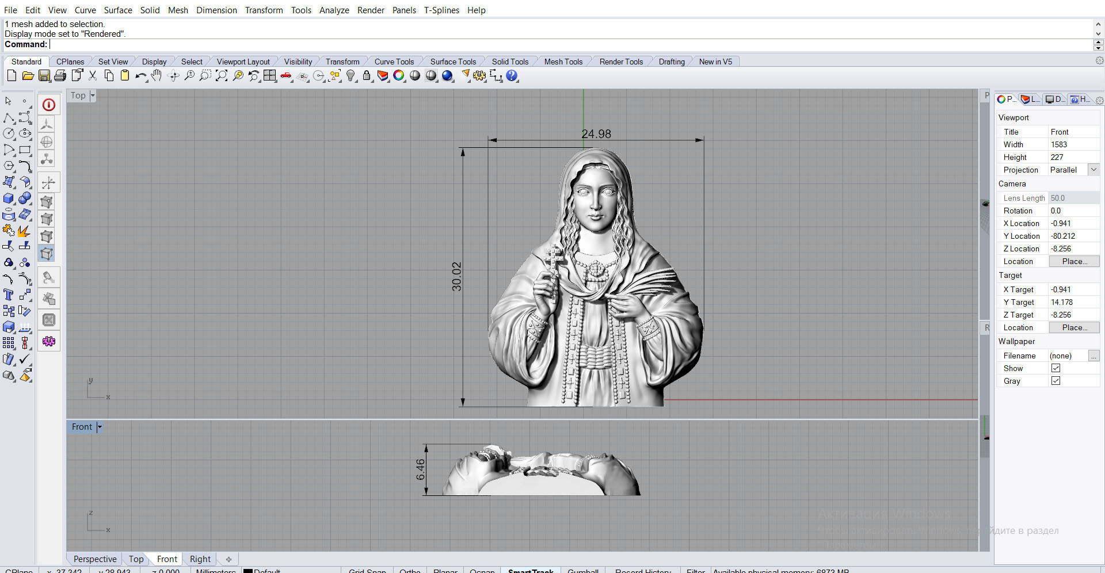Viewport: 1105px width, 573px height.
Task: Open a file with the folder icon
Action: pyautogui.click(x=28, y=75)
